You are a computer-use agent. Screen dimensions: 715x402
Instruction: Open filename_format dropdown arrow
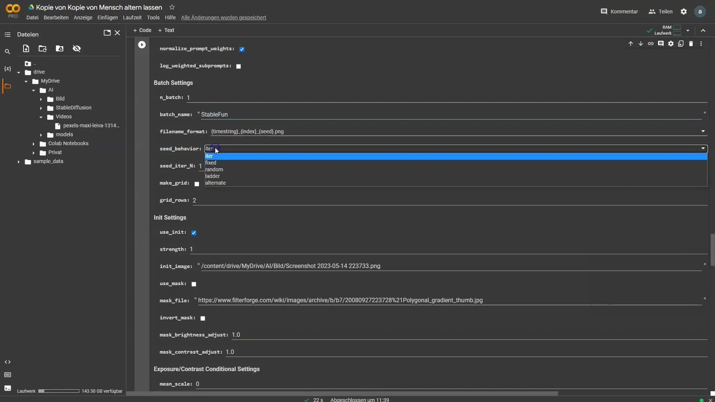click(x=703, y=131)
